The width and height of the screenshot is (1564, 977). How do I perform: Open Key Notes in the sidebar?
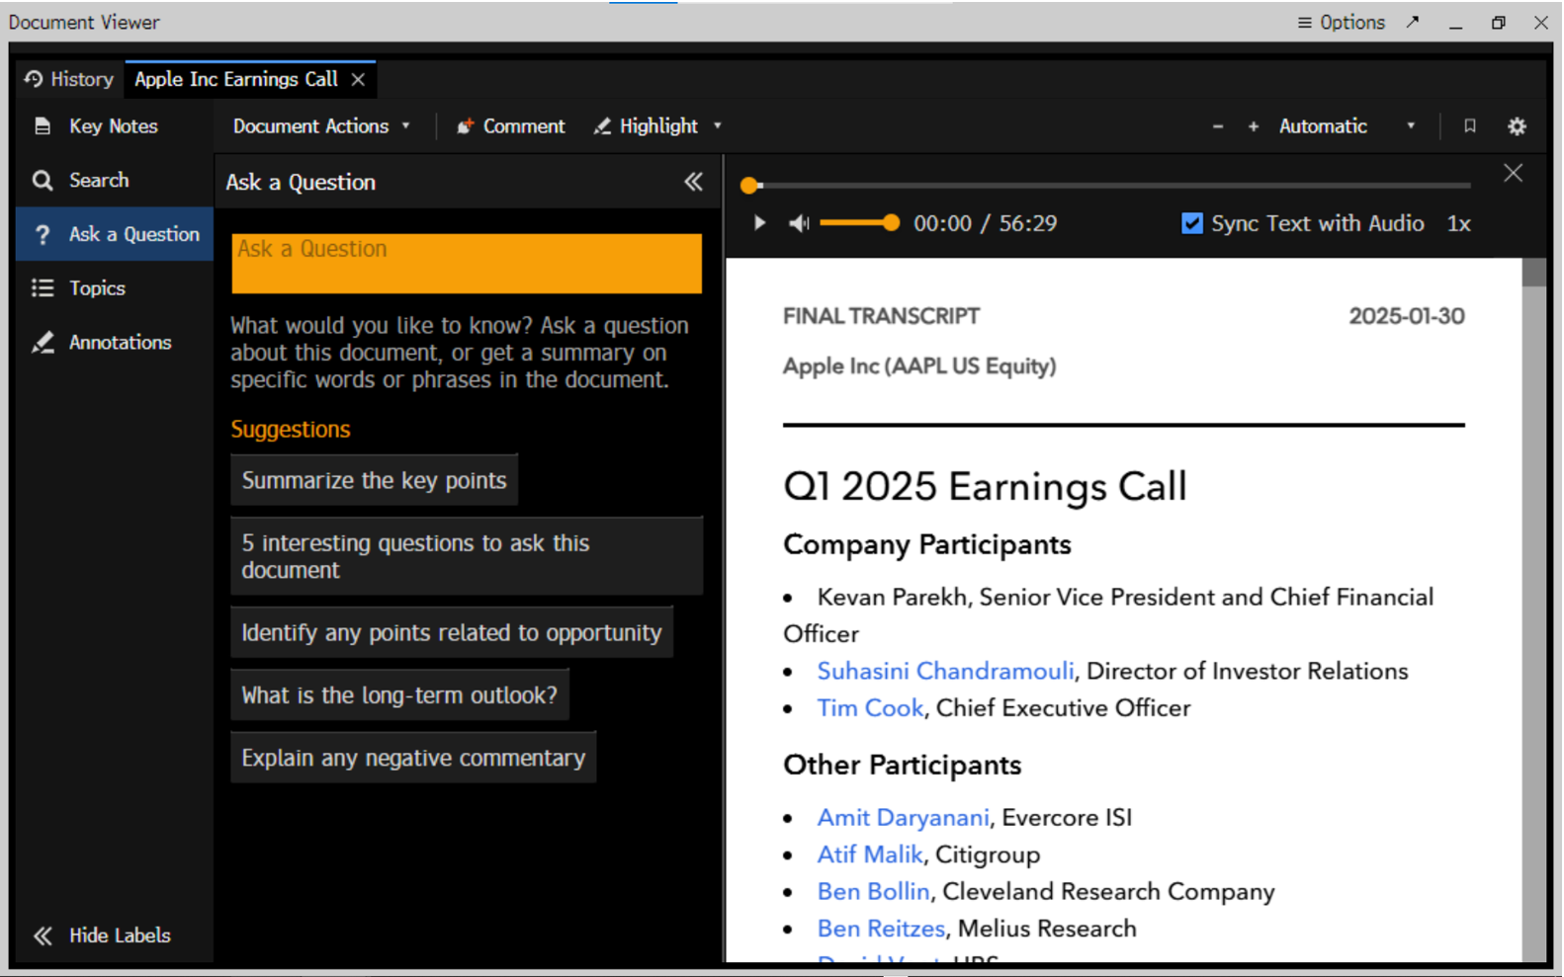[x=114, y=126]
